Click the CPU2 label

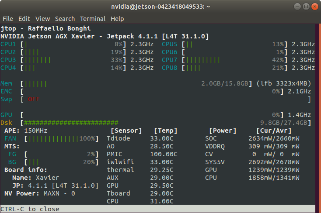pyautogui.click(x=8, y=52)
